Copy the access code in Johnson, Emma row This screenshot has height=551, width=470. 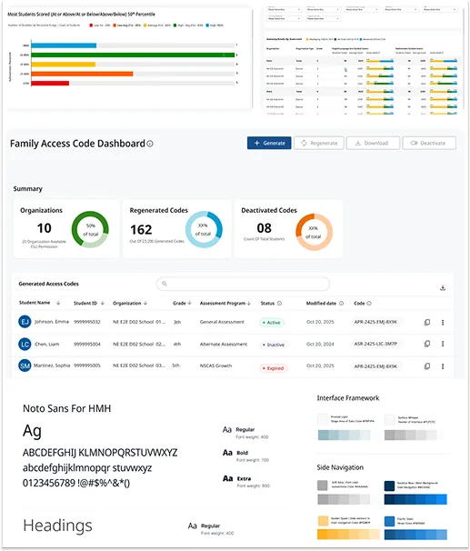(x=427, y=322)
